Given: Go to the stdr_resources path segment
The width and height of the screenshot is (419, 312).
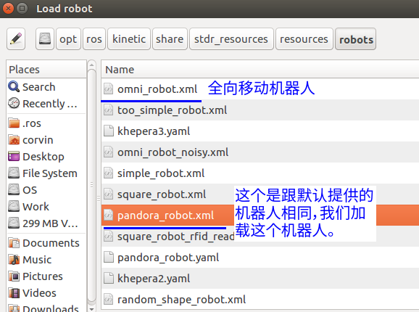Looking at the screenshot, I should tap(231, 39).
